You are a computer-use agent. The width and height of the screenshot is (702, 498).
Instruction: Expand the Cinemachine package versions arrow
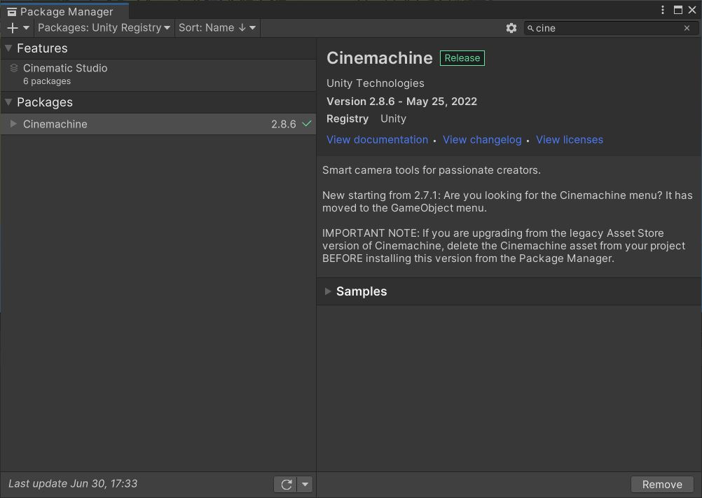click(x=13, y=124)
